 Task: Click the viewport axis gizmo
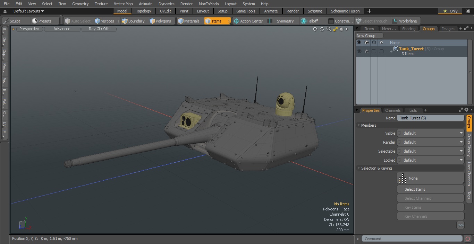(25, 224)
